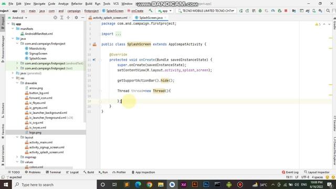Click the Search Everywhere magnifier icon

tap(328, 10)
